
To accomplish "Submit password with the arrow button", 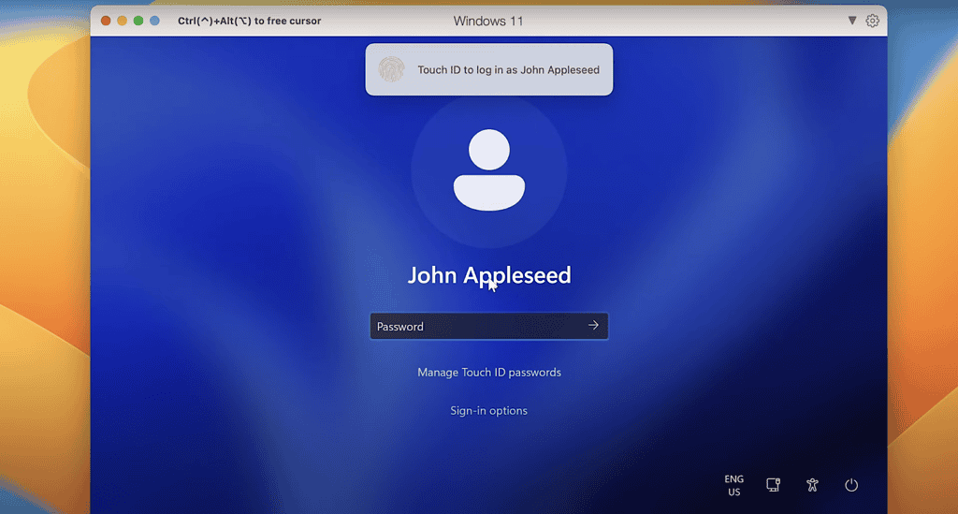I will coord(593,326).
